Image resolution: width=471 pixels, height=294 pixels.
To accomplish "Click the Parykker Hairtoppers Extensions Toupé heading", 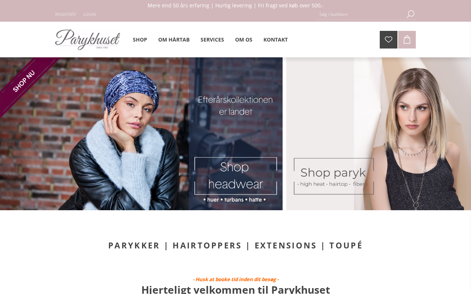I will [235, 245].
